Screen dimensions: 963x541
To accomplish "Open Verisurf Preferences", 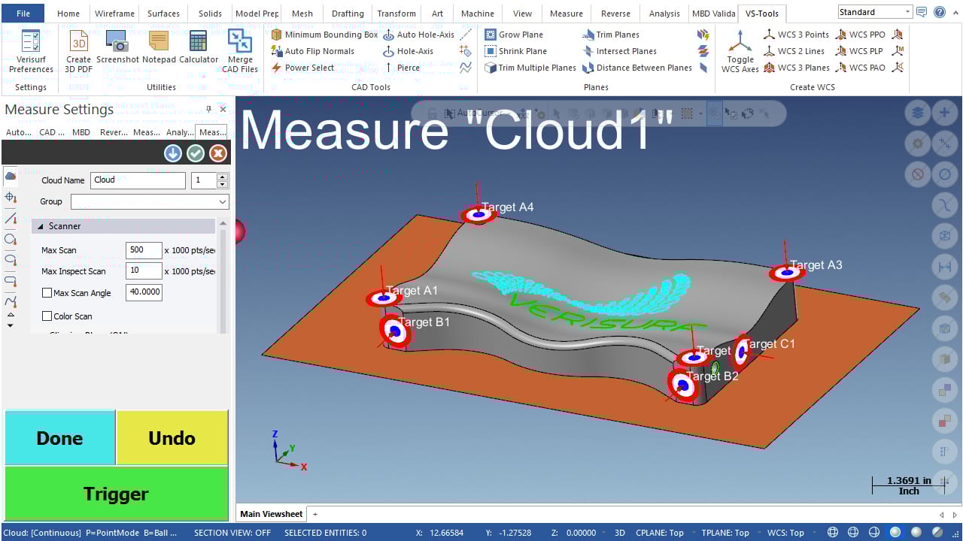I will (31, 51).
